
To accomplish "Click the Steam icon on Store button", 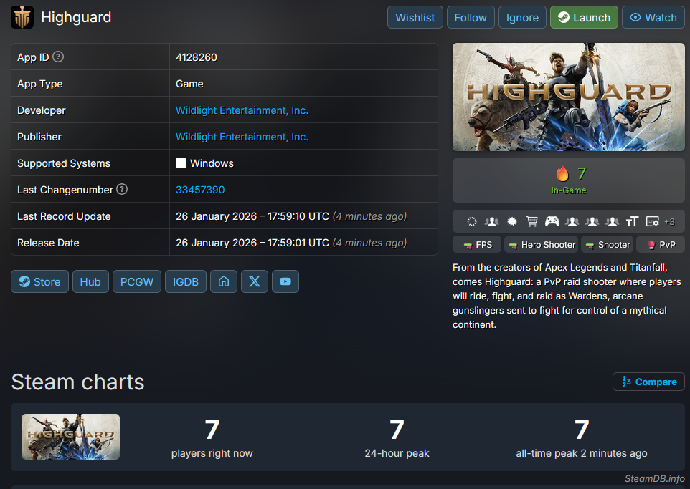I will [x=24, y=281].
